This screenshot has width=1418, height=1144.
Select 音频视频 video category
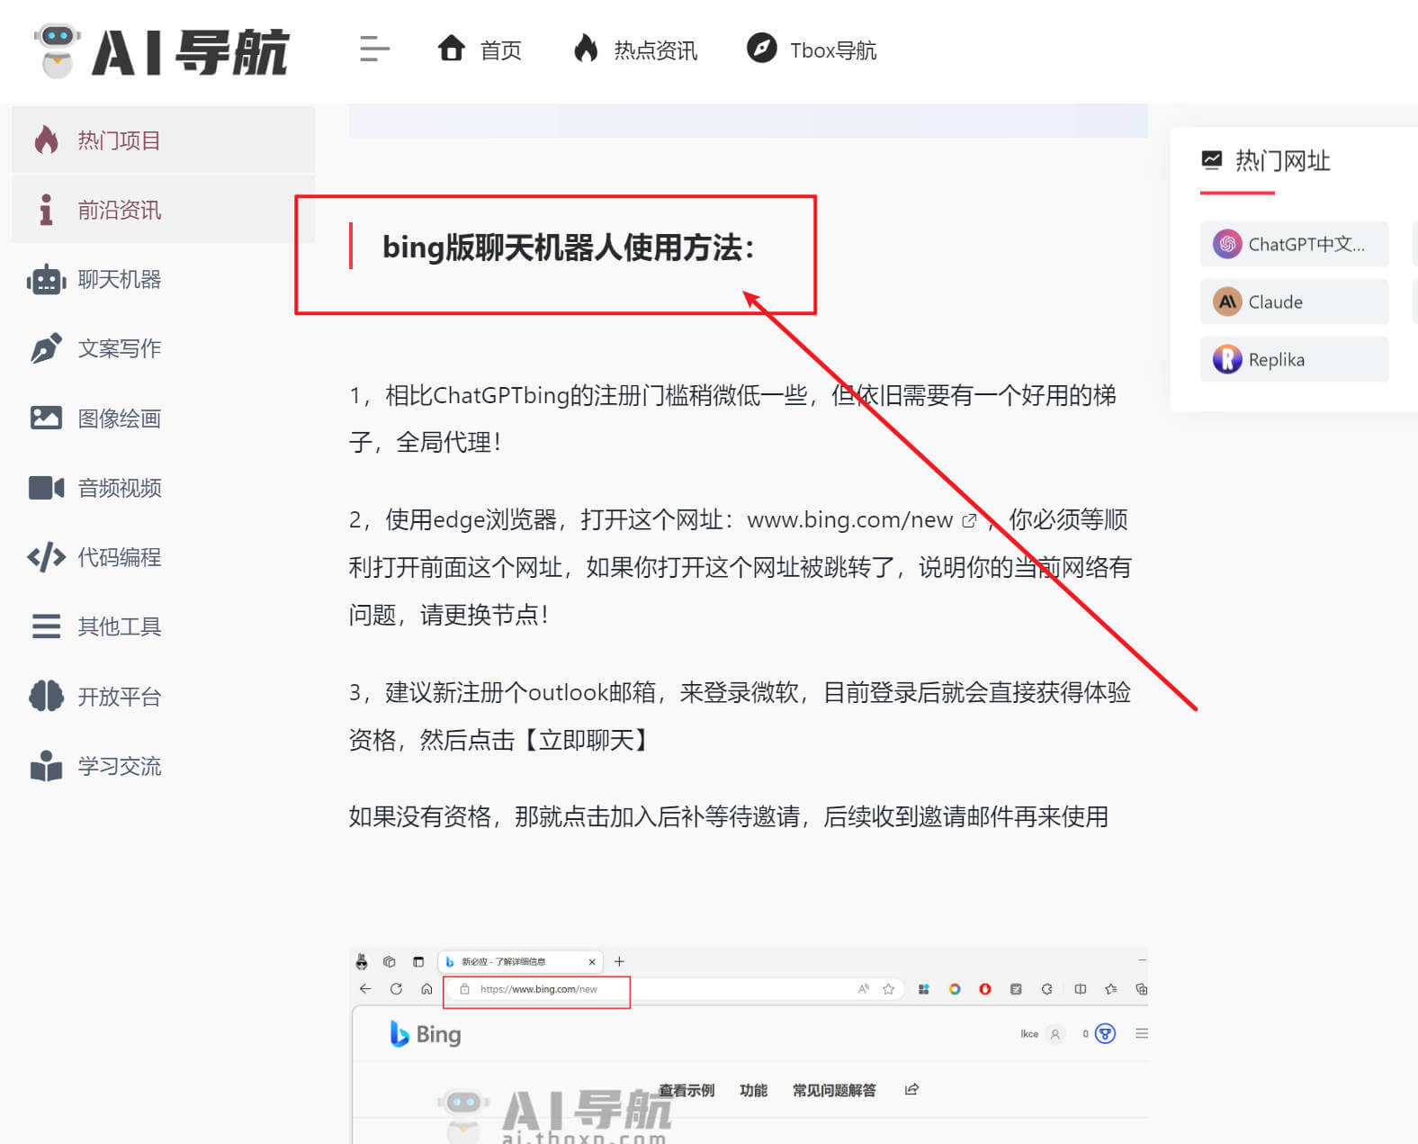[94, 488]
